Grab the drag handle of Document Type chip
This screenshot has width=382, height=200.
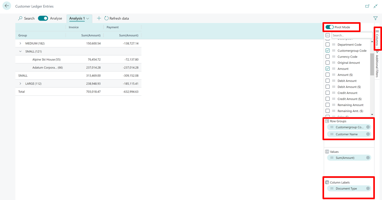332,189
